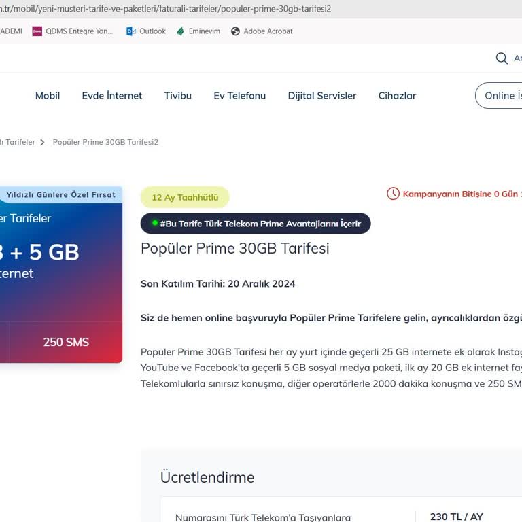Image resolution: width=522 pixels, height=522 pixels.
Task: Click the Ücretlendirme heading
Action: (x=207, y=477)
